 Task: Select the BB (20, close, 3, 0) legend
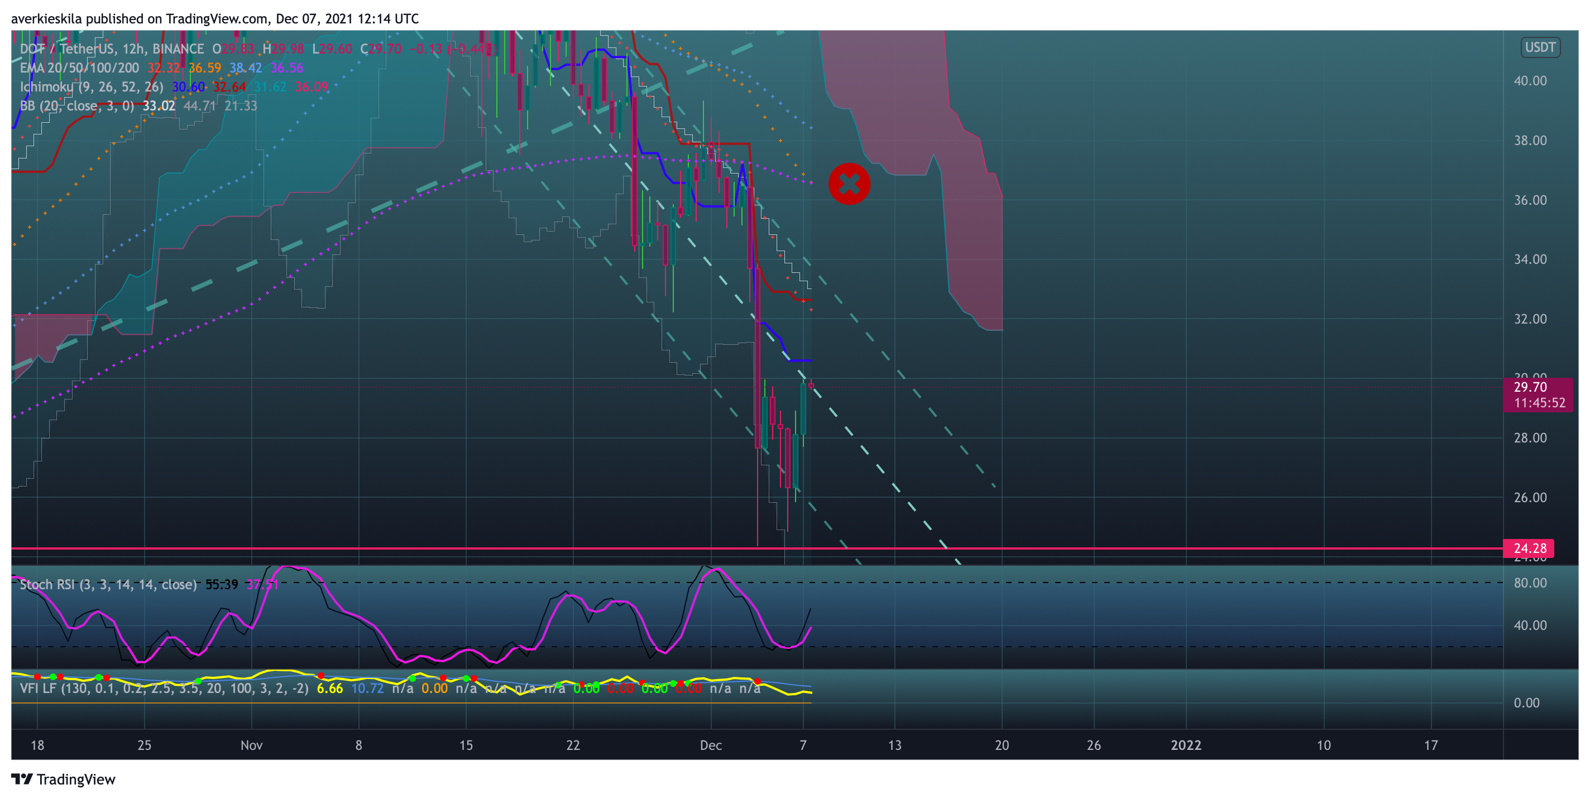tap(76, 105)
